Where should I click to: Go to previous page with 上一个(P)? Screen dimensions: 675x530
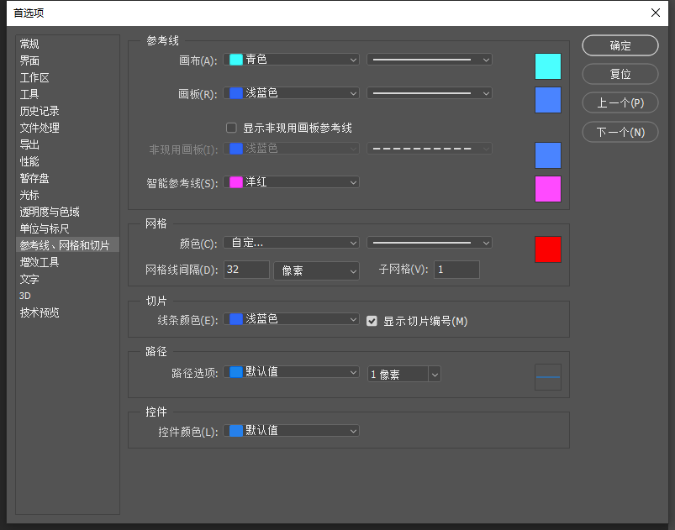[620, 102]
